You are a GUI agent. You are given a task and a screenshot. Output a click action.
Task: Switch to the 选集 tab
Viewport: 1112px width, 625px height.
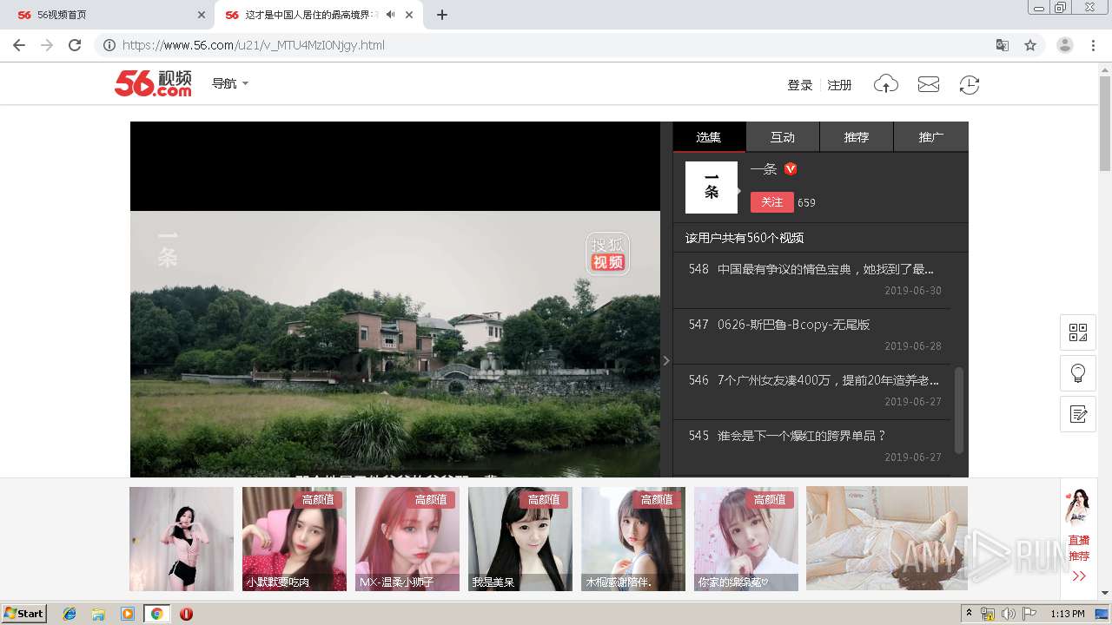tap(709, 137)
